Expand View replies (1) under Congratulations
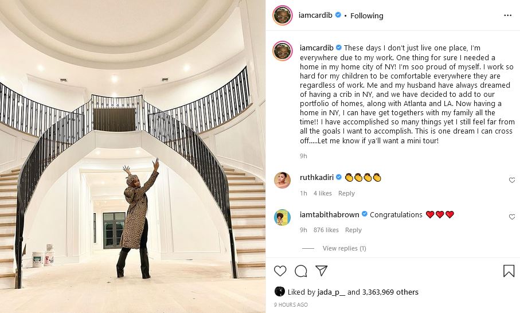Viewport: 520px width, 313px height. coord(344,248)
